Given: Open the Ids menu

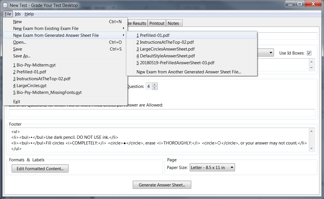Looking at the screenshot, I should point(18,14).
